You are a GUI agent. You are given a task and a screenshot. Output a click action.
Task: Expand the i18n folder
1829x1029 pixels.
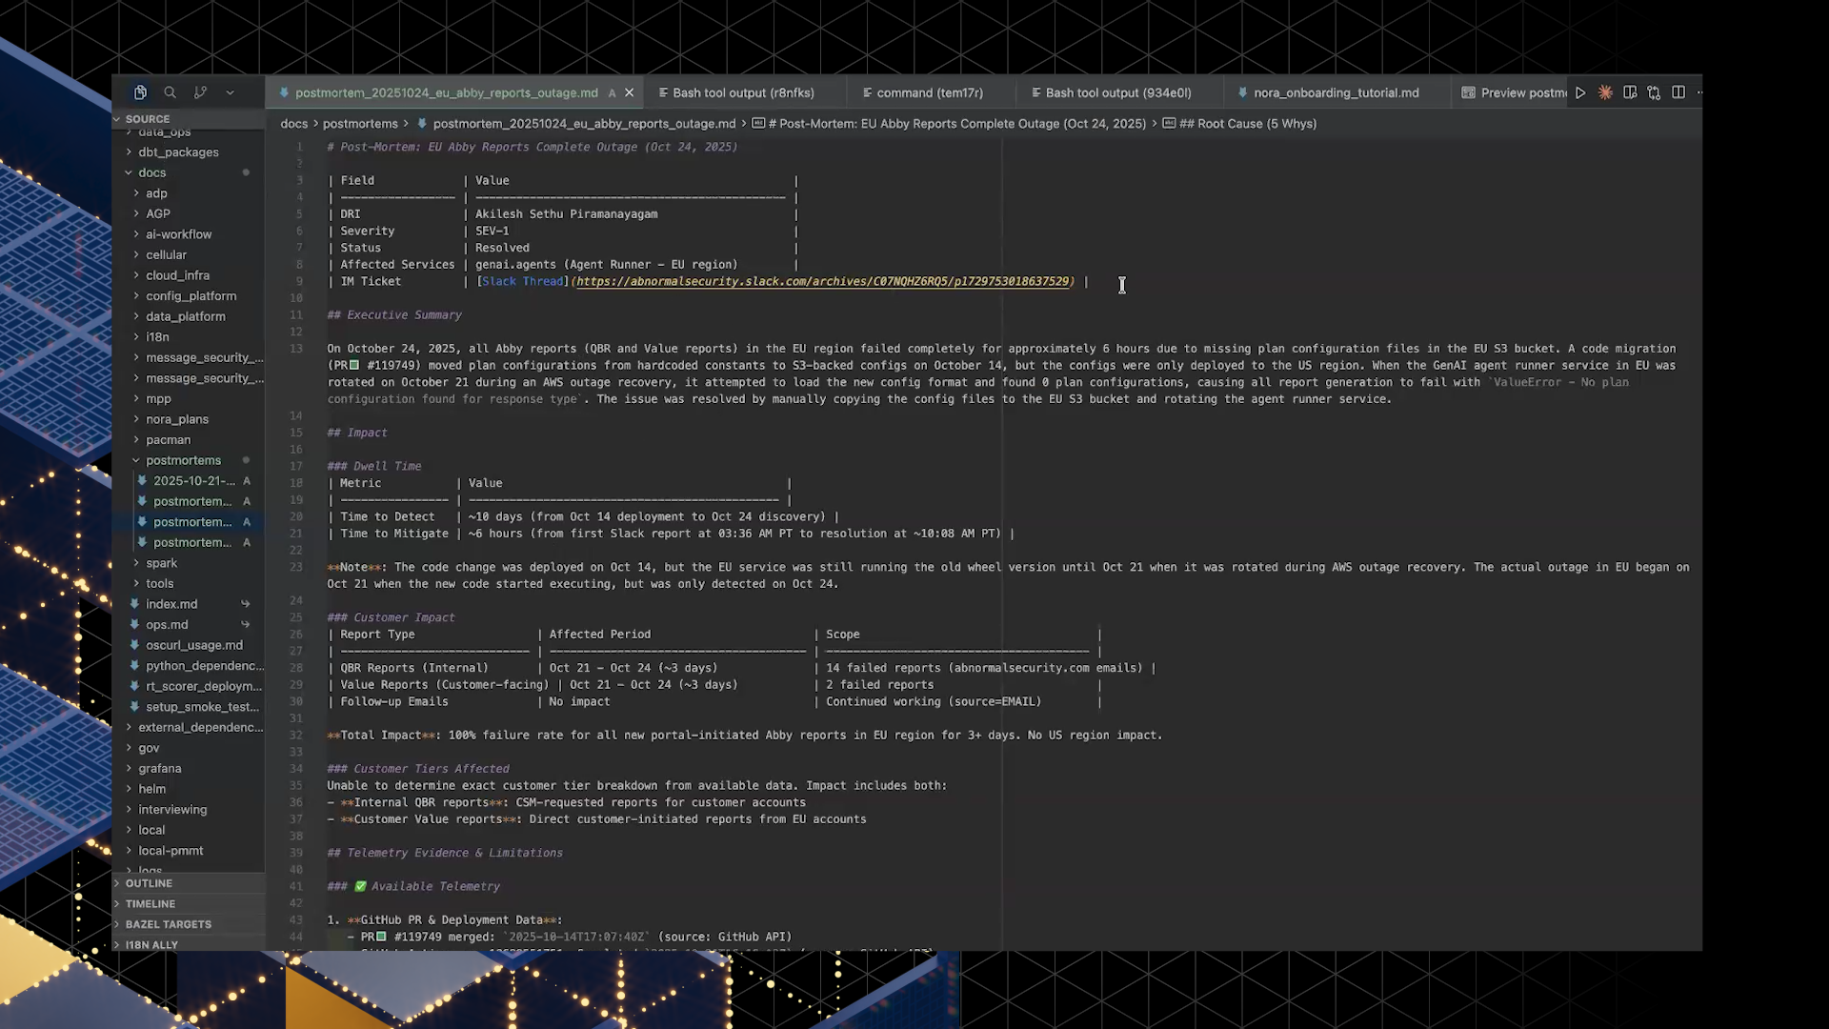point(157,337)
